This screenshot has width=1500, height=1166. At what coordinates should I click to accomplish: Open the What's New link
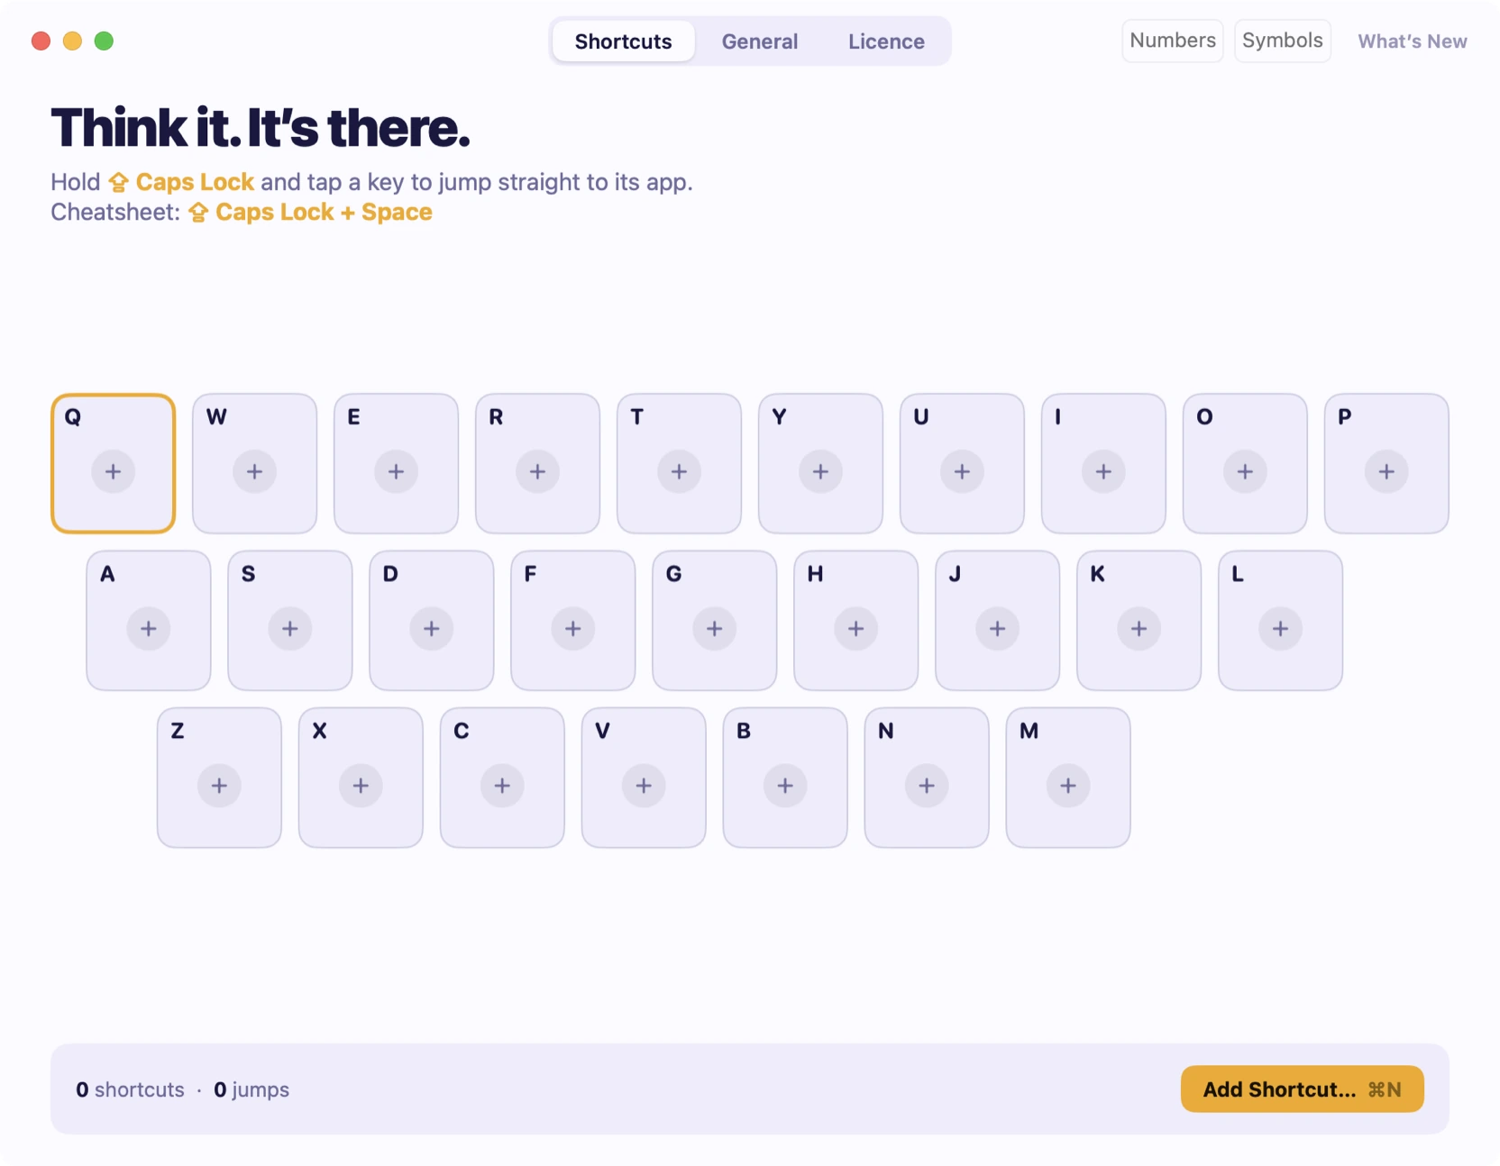[x=1413, y=41]
